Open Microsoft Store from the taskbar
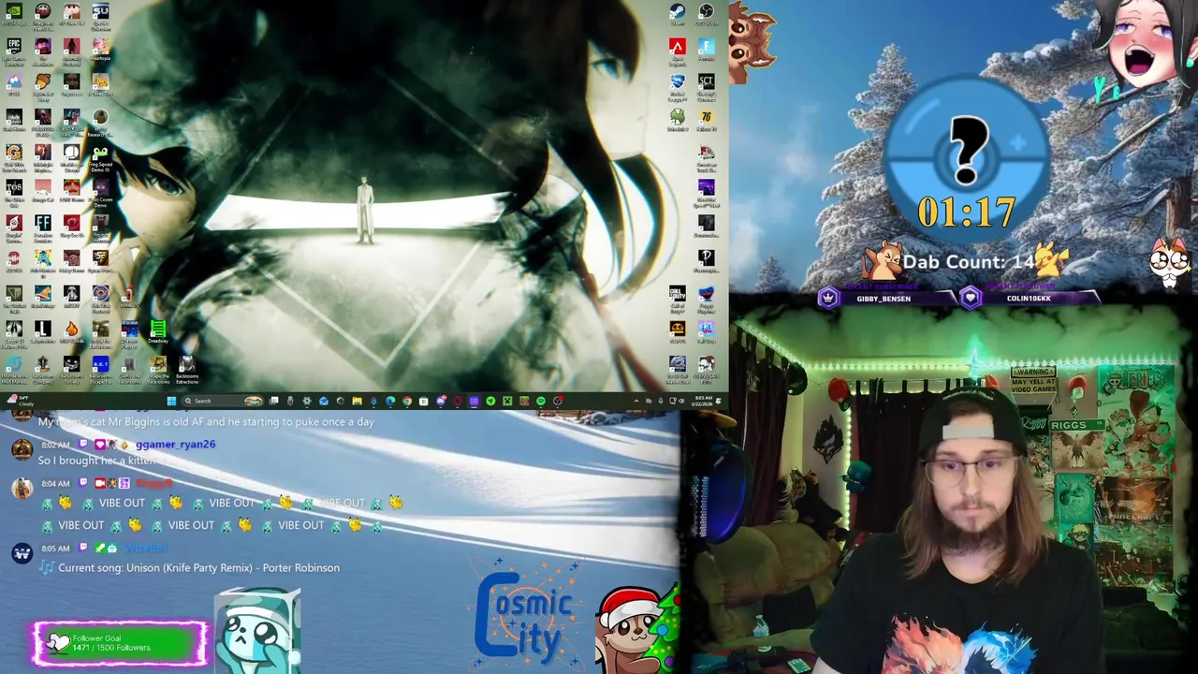Viewport: 1198px width, 674px height. [x=423, y=401]
